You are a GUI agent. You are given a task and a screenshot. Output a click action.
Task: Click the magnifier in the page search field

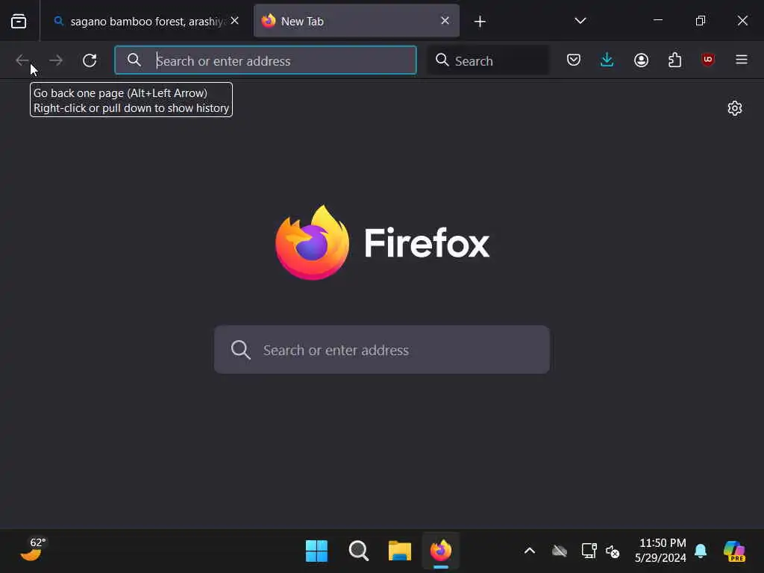241,350
